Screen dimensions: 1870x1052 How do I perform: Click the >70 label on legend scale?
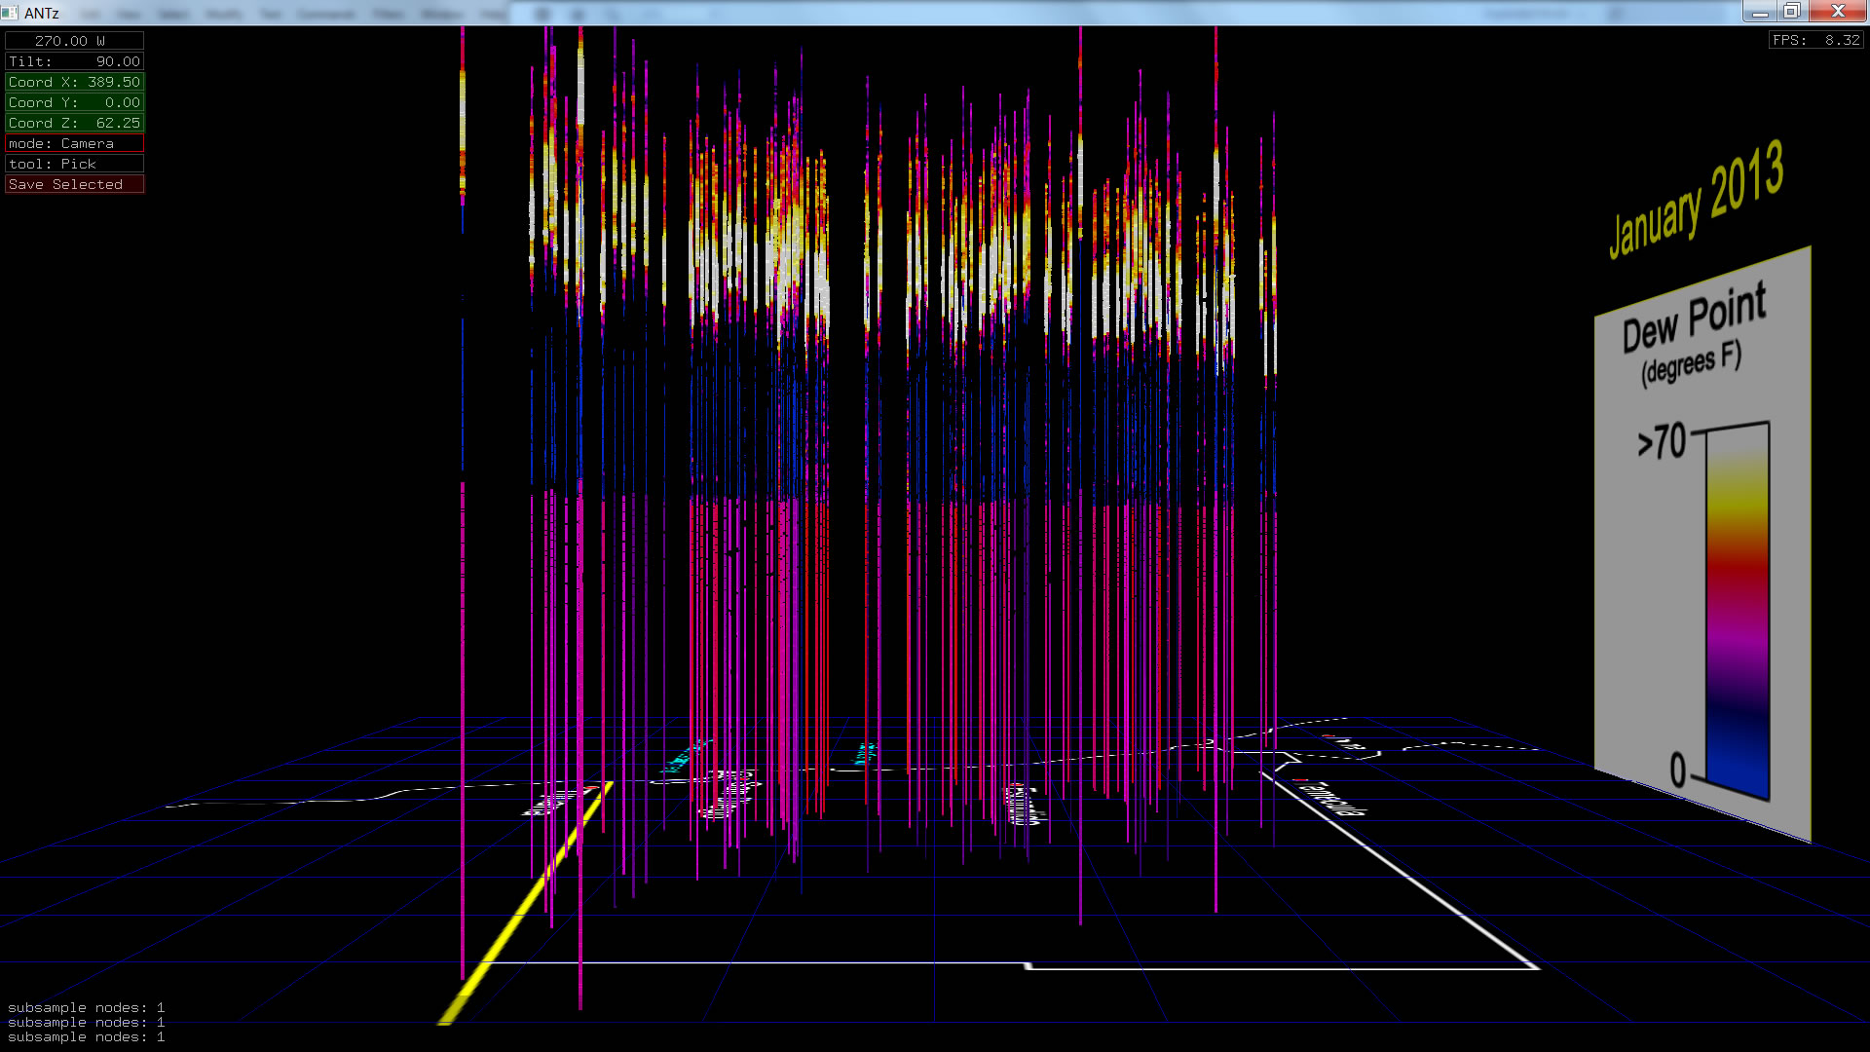coord(1662,442)
